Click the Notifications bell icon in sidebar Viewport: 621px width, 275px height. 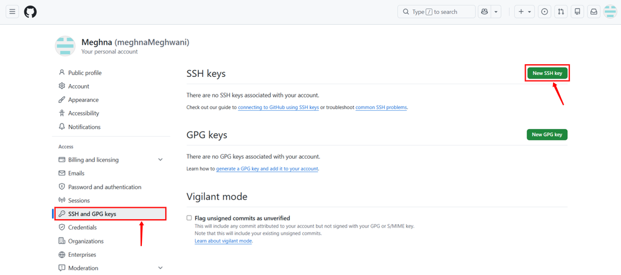[61, 127]
